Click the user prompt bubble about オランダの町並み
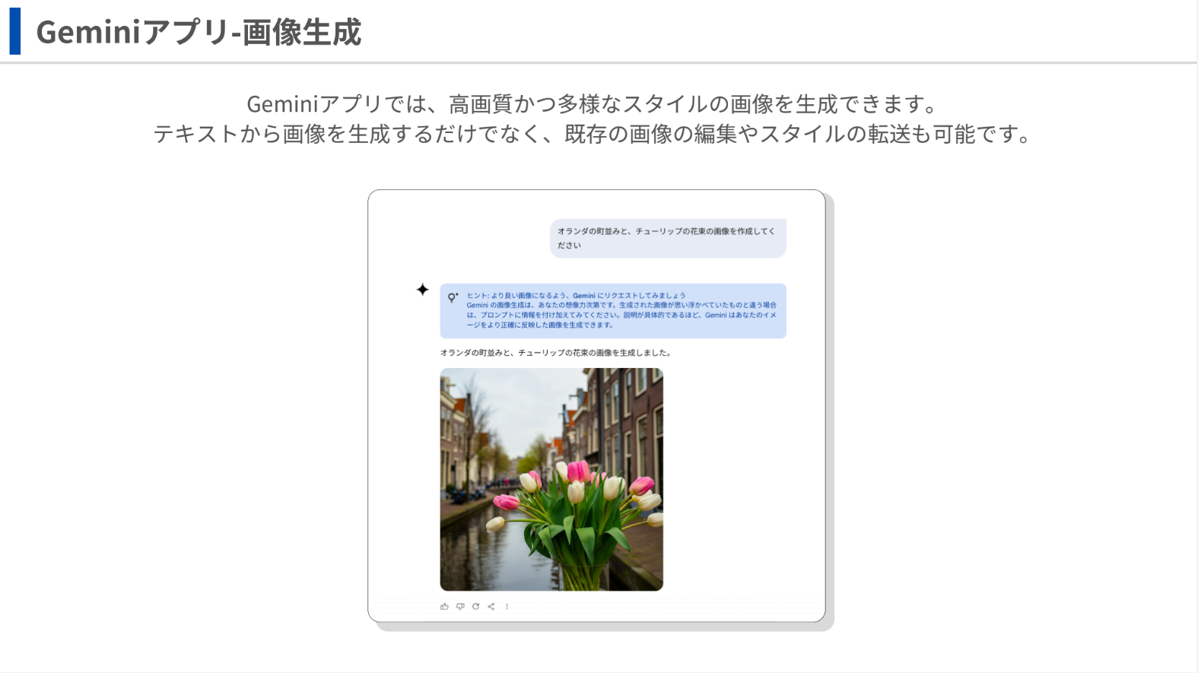The height and width of the screenshot is (673, 1198). pyautogui.click(x=668, y=238)
